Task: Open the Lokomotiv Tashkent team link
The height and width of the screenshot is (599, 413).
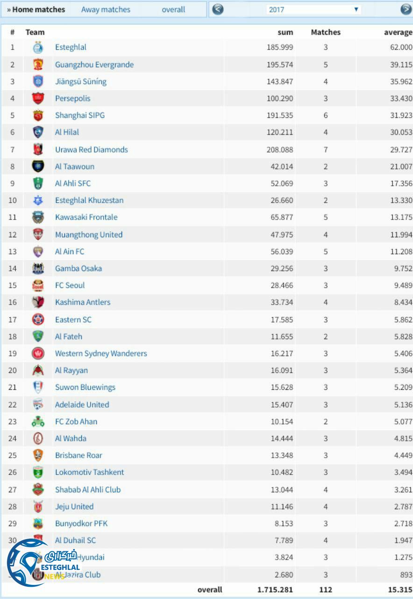Action: [89, 472]
